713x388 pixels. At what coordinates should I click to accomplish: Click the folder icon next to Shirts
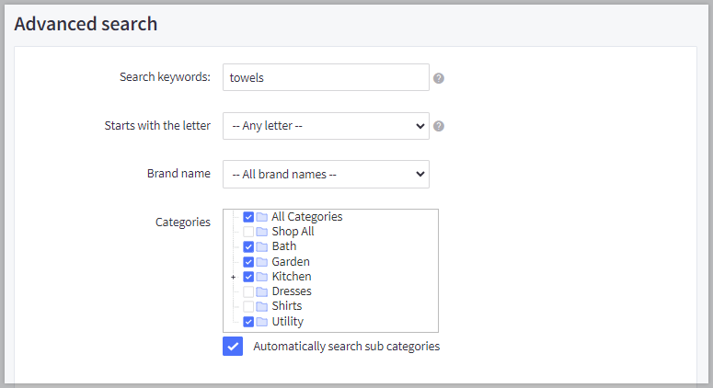tap(261, 306)
